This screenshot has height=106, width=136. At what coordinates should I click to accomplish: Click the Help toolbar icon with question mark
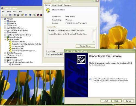point(22,15)
